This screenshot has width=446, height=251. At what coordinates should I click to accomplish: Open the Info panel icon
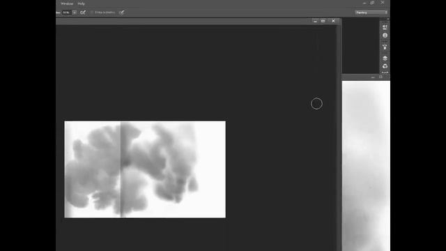(x=385, y=36)
